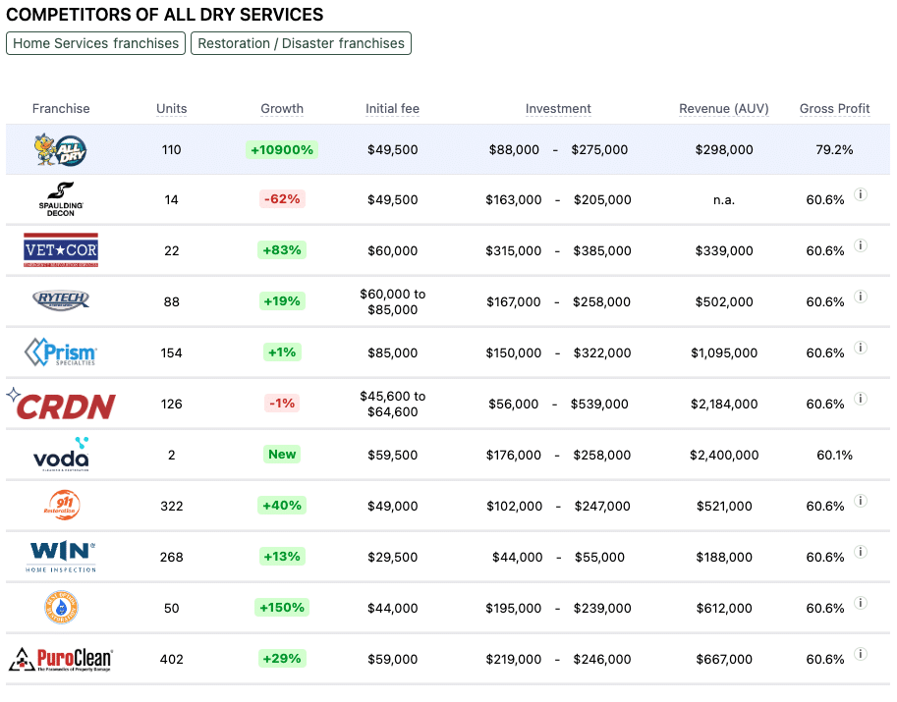Show gross profit info for PuroClean row
The image size is (897, 702).
tap(861, 654)
